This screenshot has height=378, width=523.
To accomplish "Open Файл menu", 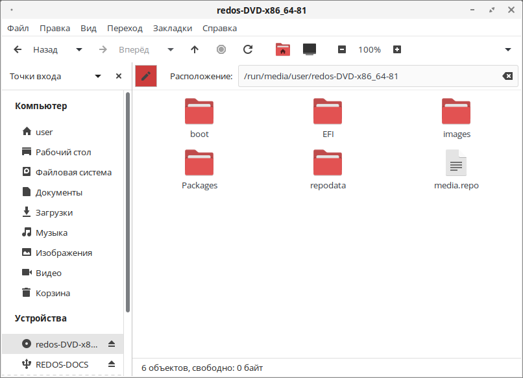I will click(18, 29).
